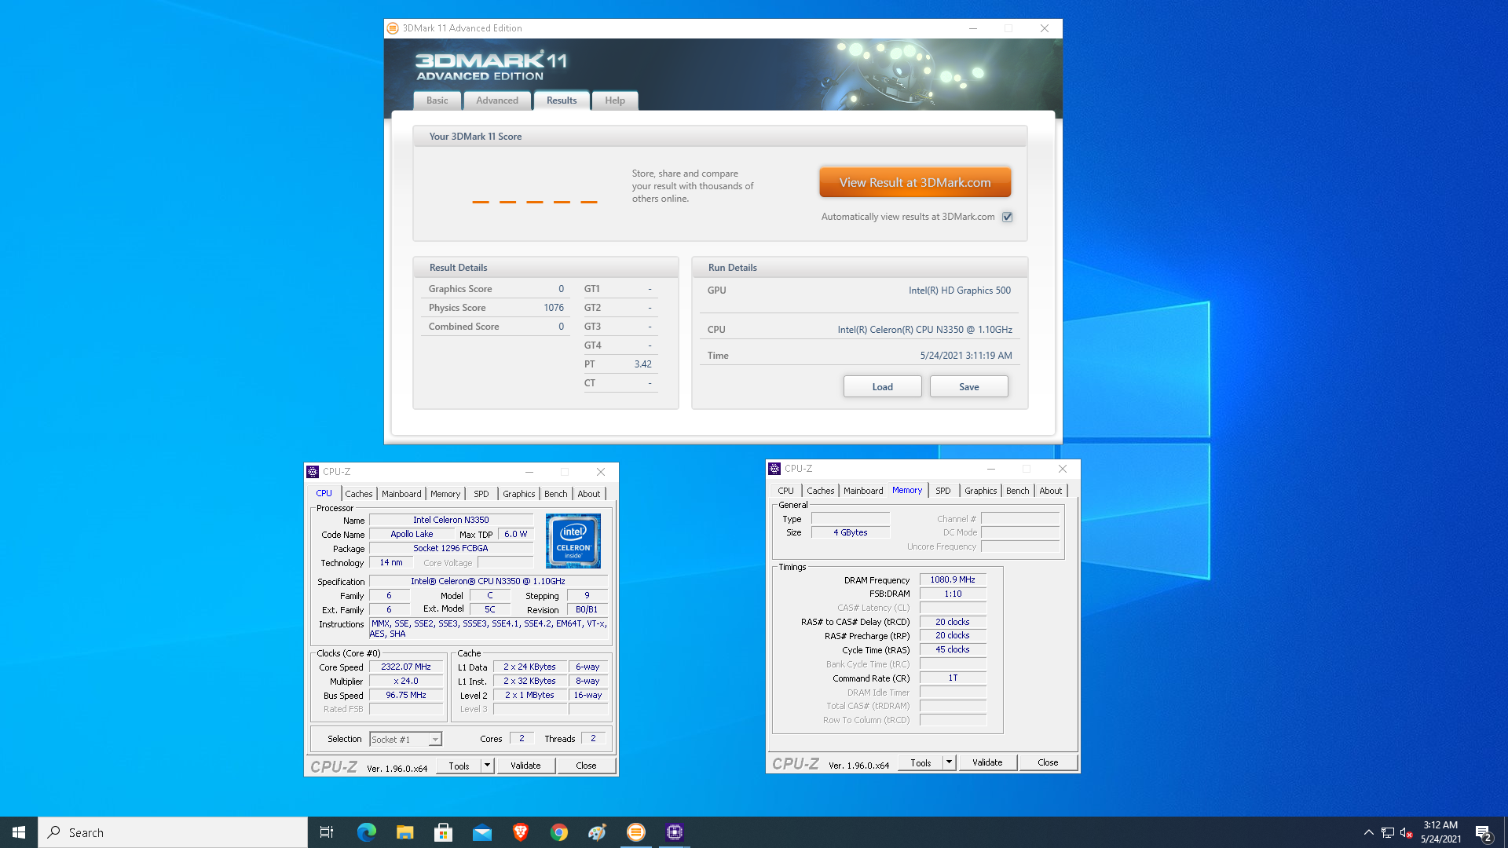Switch to CPU-Z taskbar icon
Image resolution: width=1508 pixels, height=848 pixels.
pyautogui.click(x=675, y=832)
